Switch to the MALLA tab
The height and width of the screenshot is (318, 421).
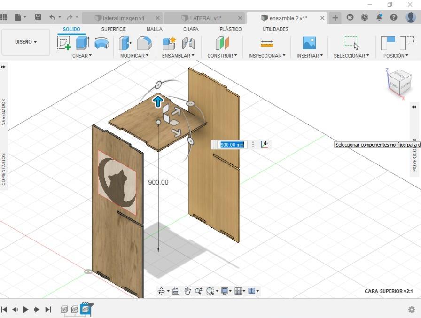[x=155, y=29]
